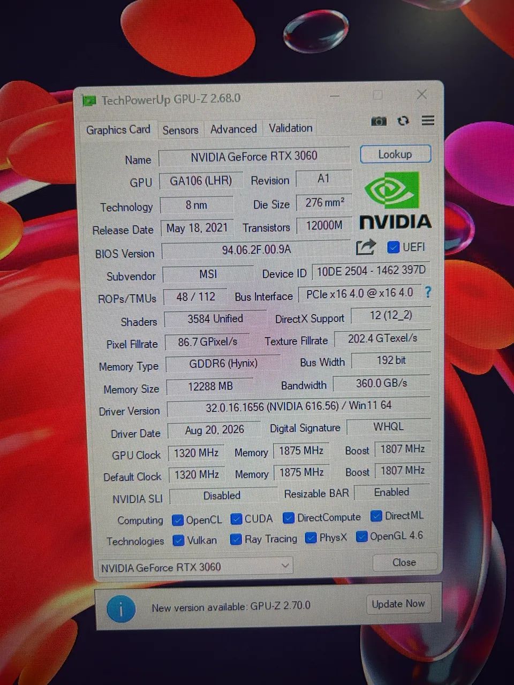Click the DirectX Support value 12 (12_2)
The image size is (514, 685).
[391, 316]
